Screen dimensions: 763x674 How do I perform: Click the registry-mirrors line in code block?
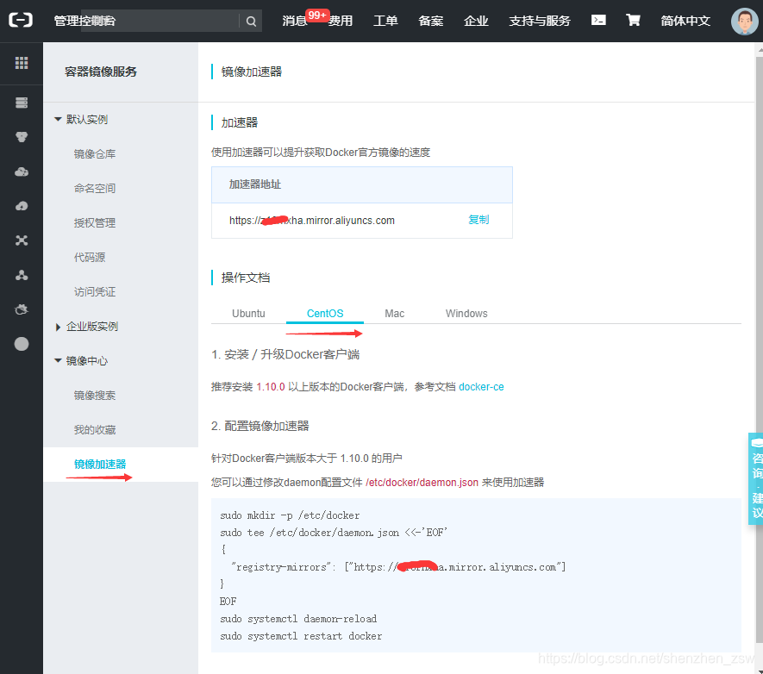point(398,567)
